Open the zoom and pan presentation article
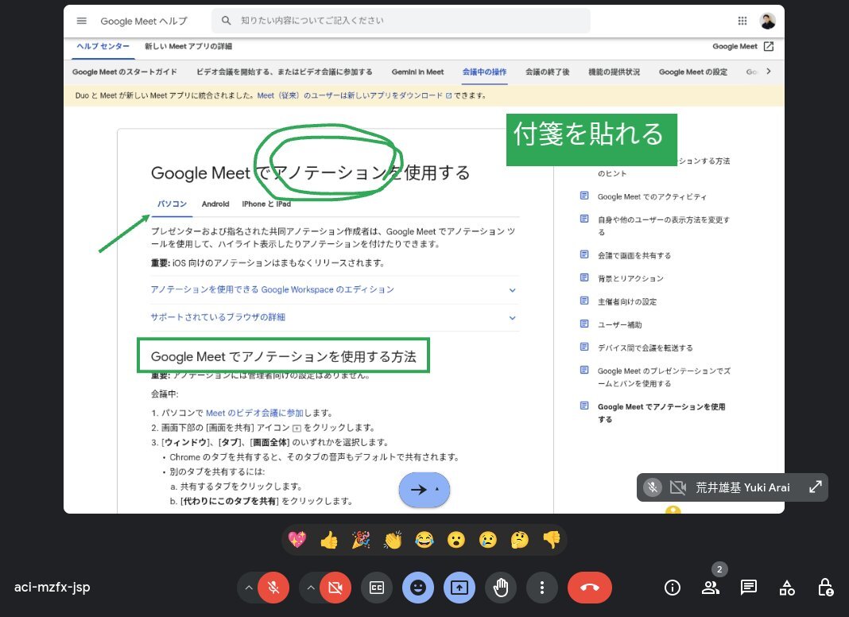This screenshot has width=849, height=617. 664,377
